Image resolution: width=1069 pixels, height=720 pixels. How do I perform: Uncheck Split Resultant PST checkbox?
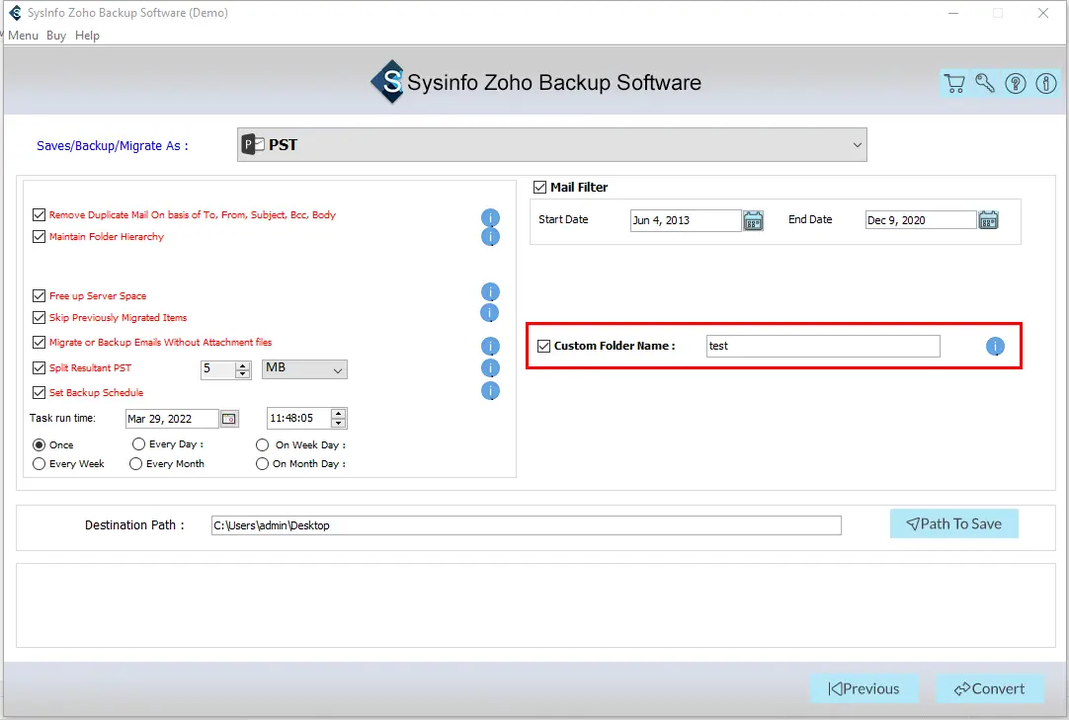39,368
